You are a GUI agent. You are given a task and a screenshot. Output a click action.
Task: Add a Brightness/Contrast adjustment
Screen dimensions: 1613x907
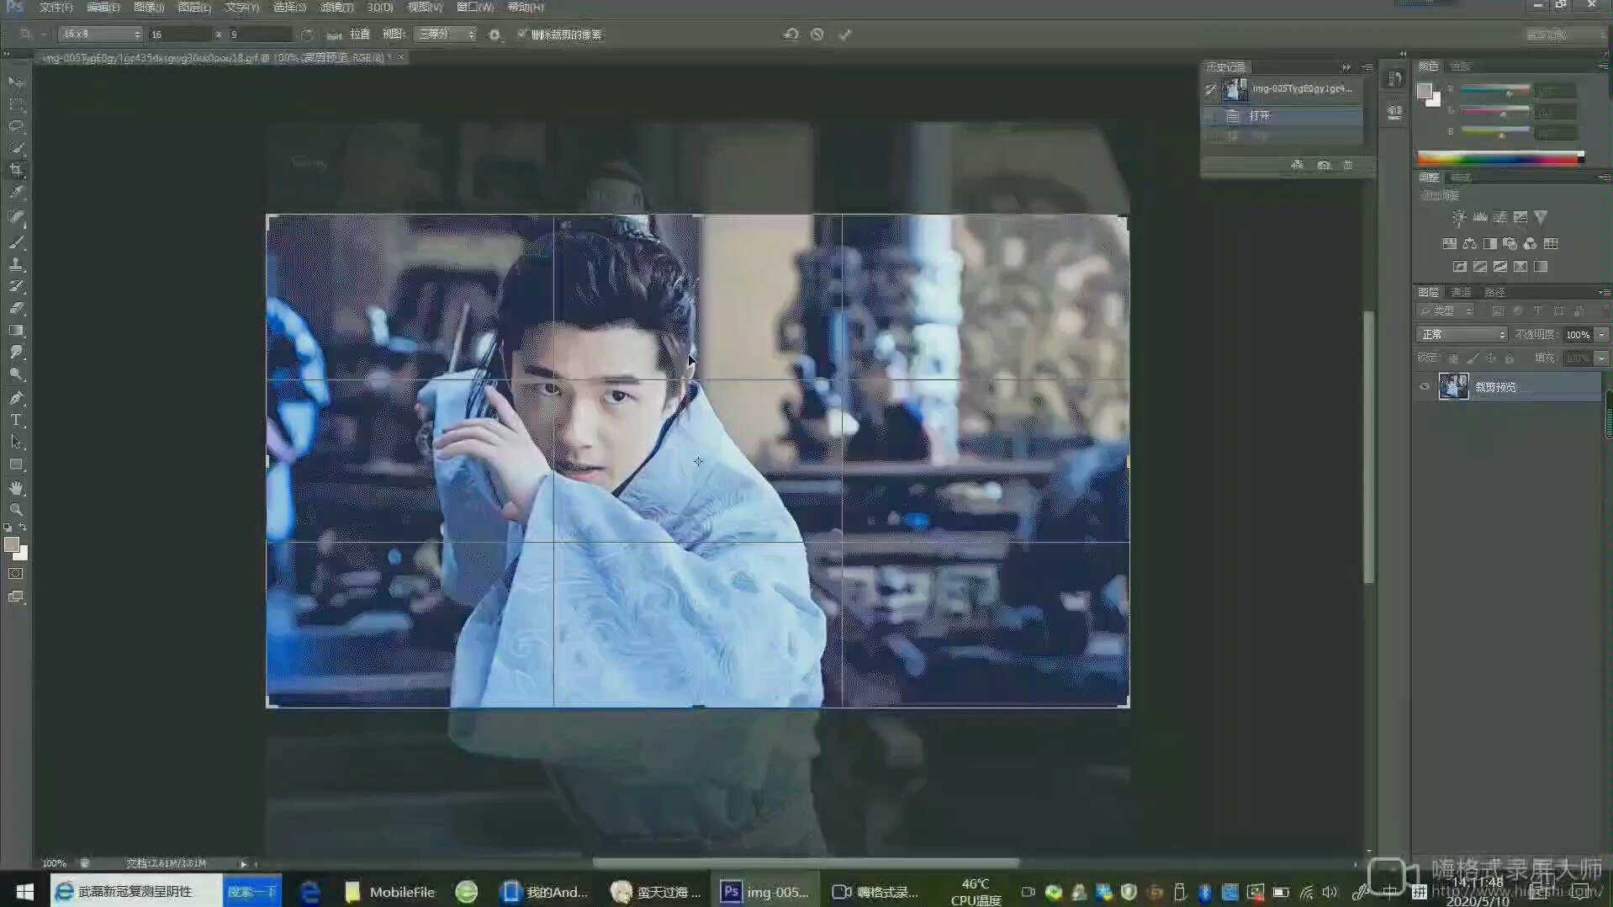[1459, 218]
